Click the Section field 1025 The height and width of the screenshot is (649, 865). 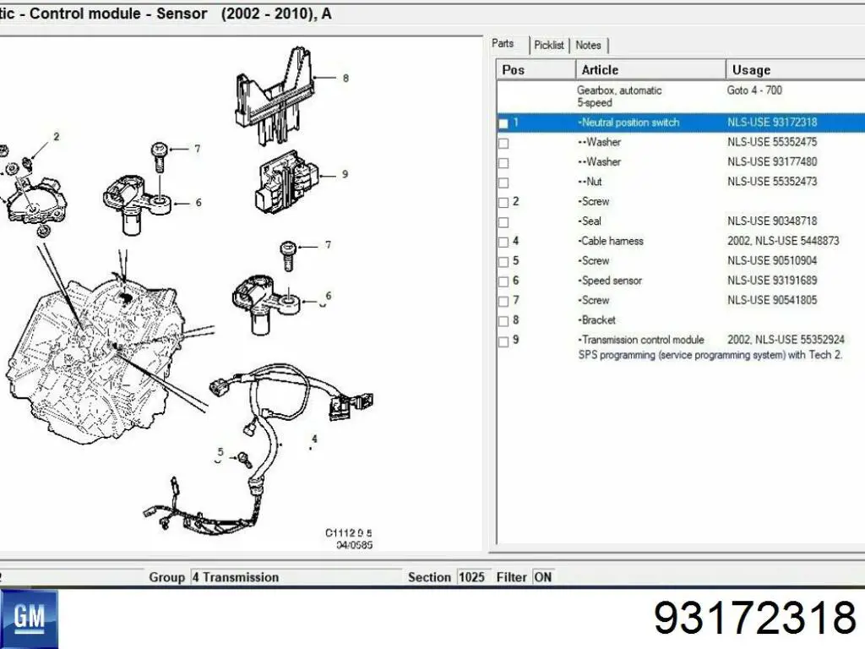point(472,577)
